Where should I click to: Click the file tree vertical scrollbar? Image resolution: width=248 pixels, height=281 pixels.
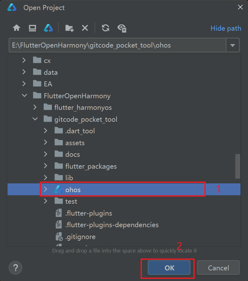pos(238,166)
